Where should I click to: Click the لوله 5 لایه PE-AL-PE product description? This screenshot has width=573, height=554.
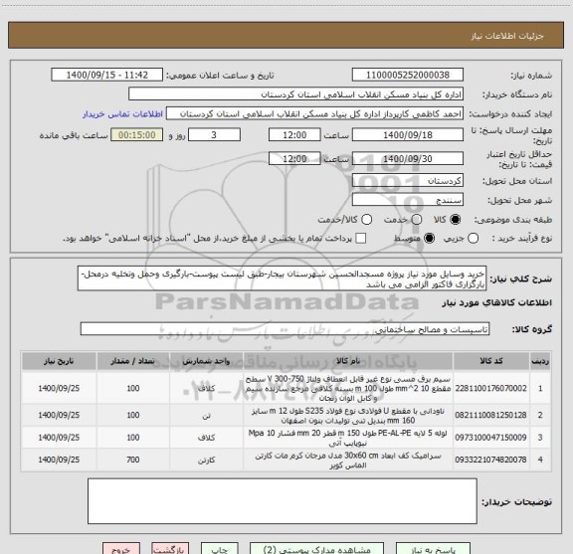point(348,438)
